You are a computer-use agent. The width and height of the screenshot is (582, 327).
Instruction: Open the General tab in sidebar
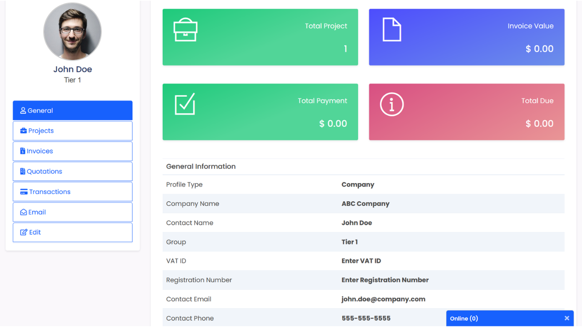pos(73,110)
